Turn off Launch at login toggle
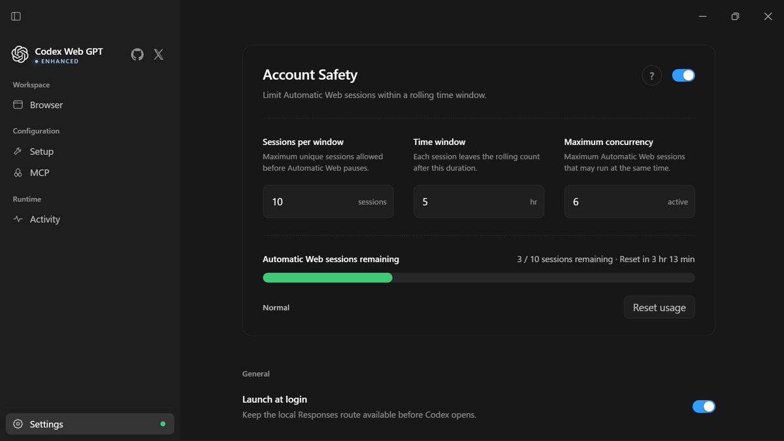 [x=704, y=406]
